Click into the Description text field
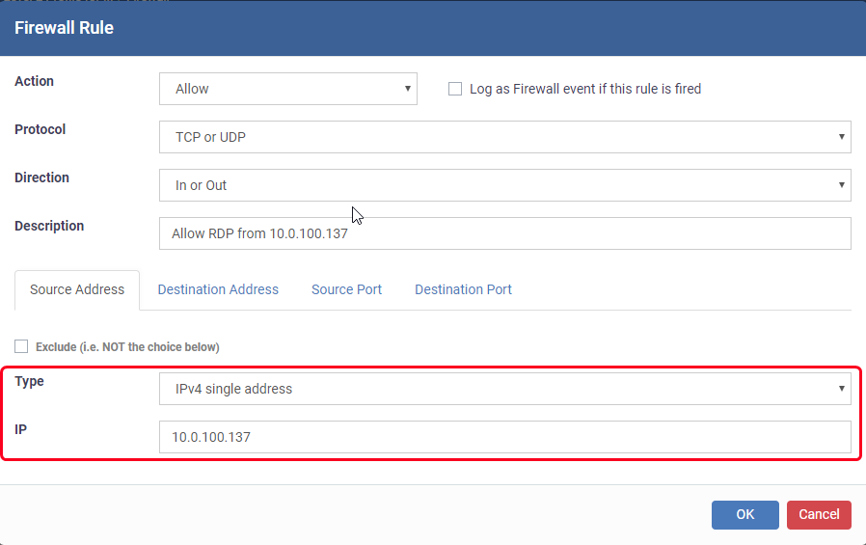The image size is (866, 545). coord(504,233)
